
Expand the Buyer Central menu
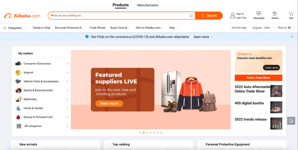coord(120,28)
